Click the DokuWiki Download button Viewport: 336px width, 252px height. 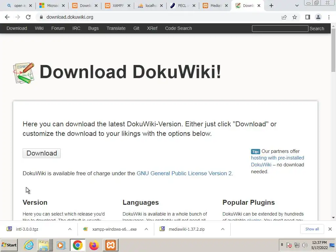coord(42,153)
